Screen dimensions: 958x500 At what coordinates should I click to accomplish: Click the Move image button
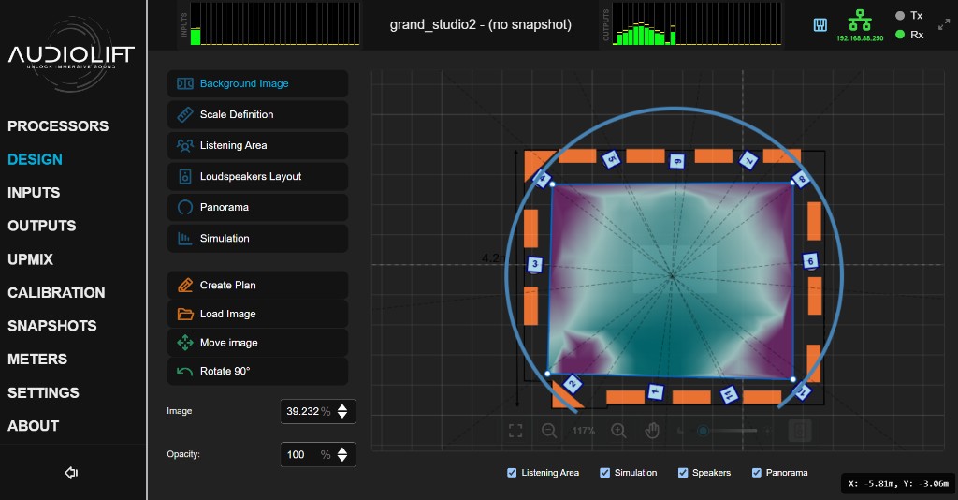pos(257,343)
